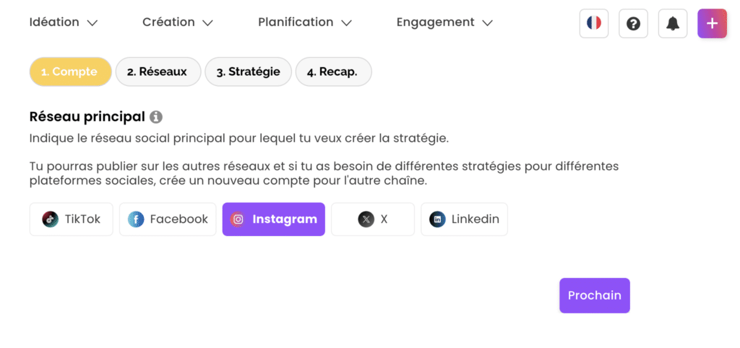740x348 pixels.
Task: Expand the Idéation dropdown menu
Action: pyautogui.click(x=63, y=22)
